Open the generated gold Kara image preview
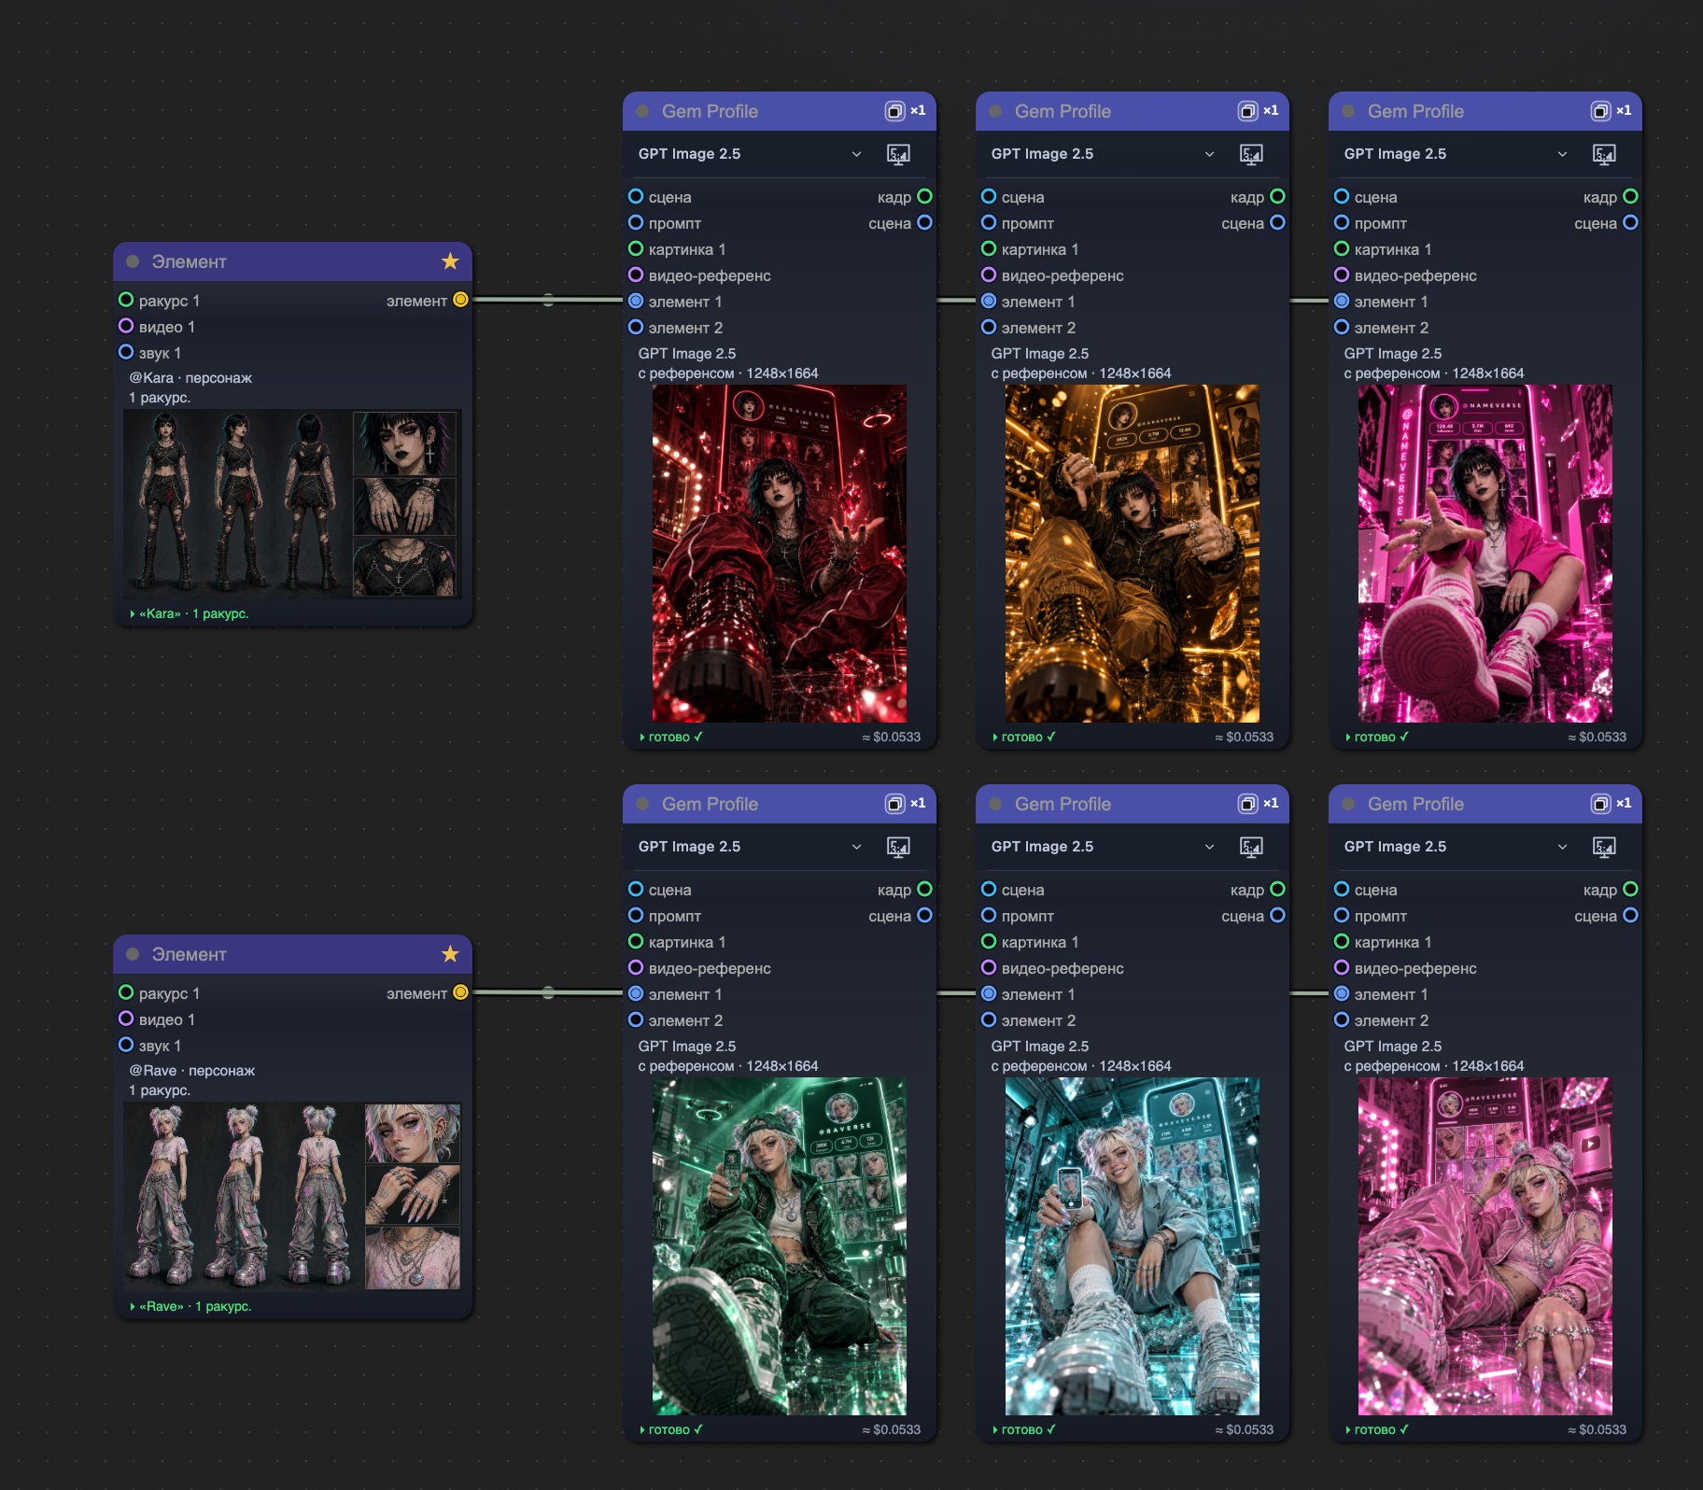 pyautogui.click(x=1133, y=554)
